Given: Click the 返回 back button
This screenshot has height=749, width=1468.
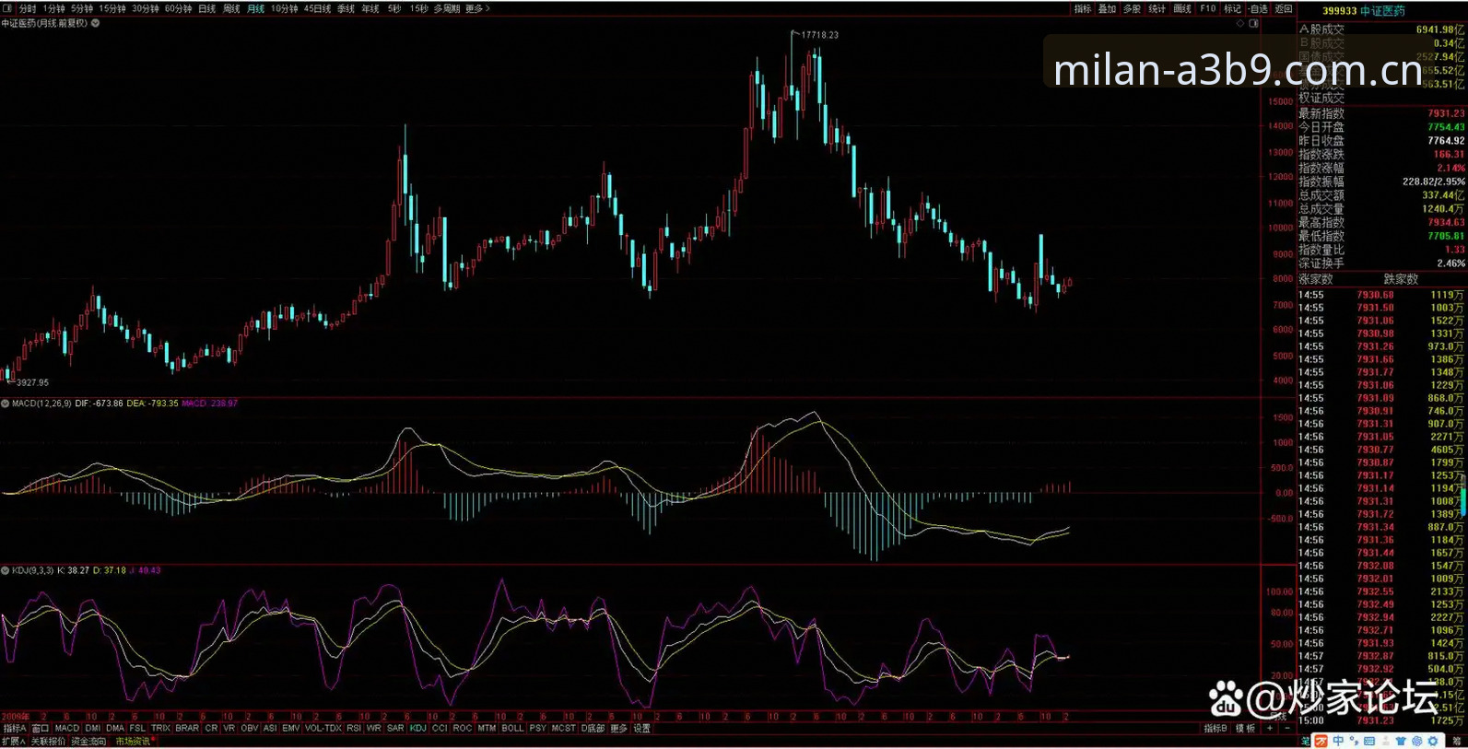Looking at the screenshot, I should (1284, 8).
